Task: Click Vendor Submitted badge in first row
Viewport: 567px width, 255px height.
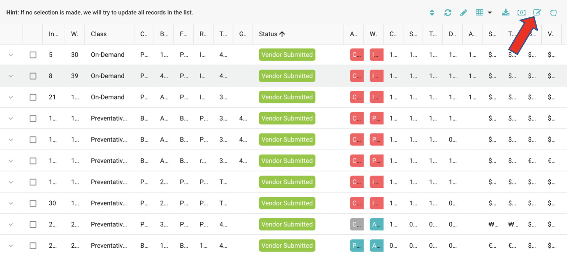Action: click(287, 55)
